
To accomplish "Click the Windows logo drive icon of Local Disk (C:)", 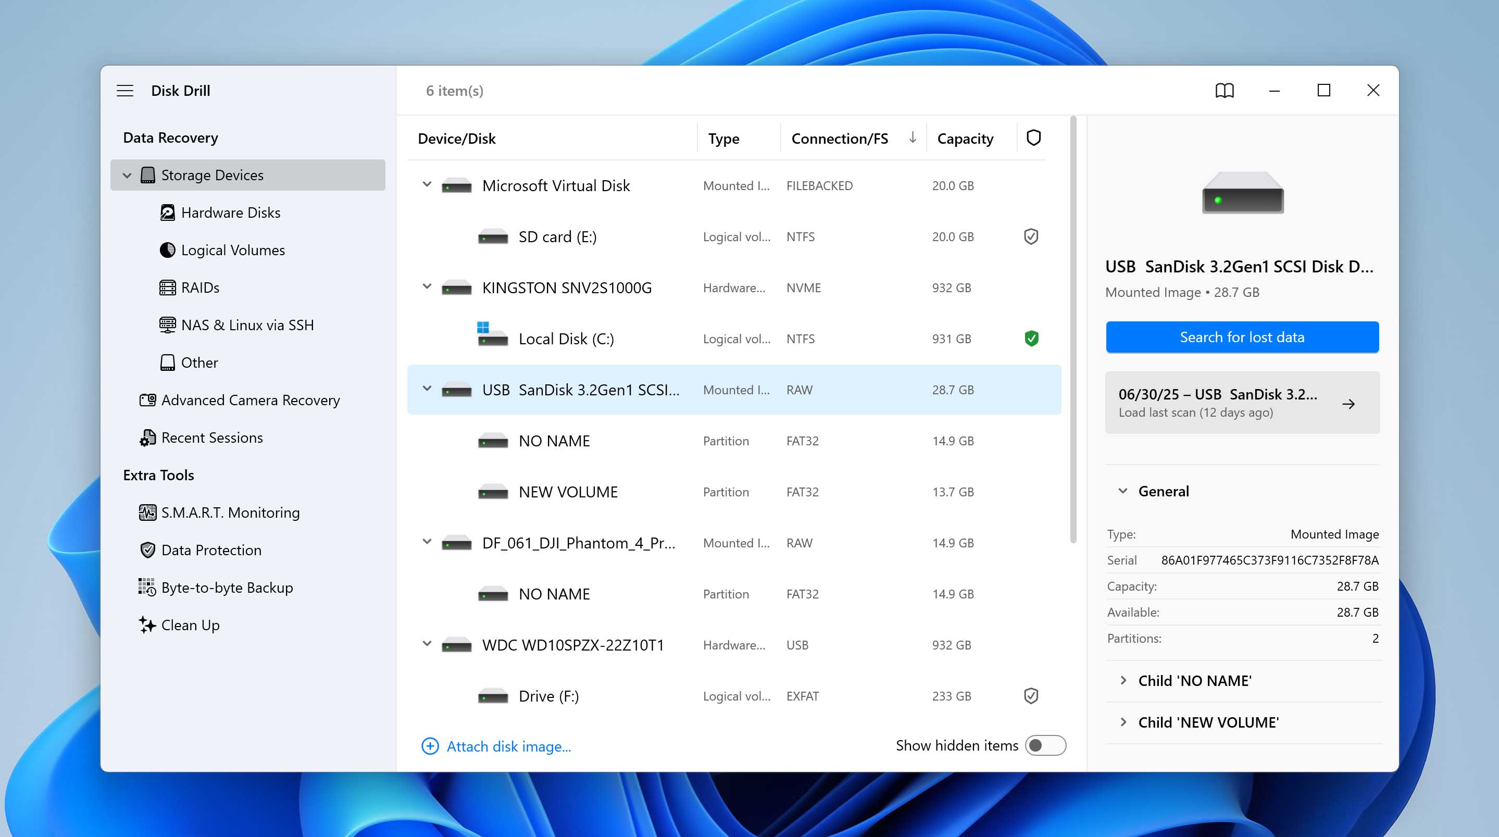I will pyautogui.click(x=492, y=334).
